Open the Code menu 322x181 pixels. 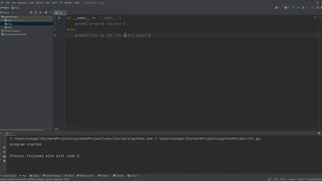(31, 3)
